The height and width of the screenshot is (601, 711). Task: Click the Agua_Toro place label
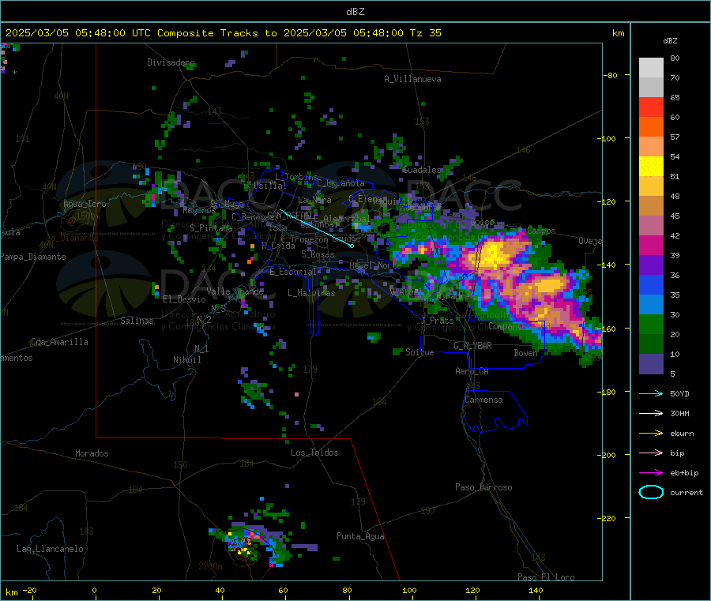(x=85, y=204)
